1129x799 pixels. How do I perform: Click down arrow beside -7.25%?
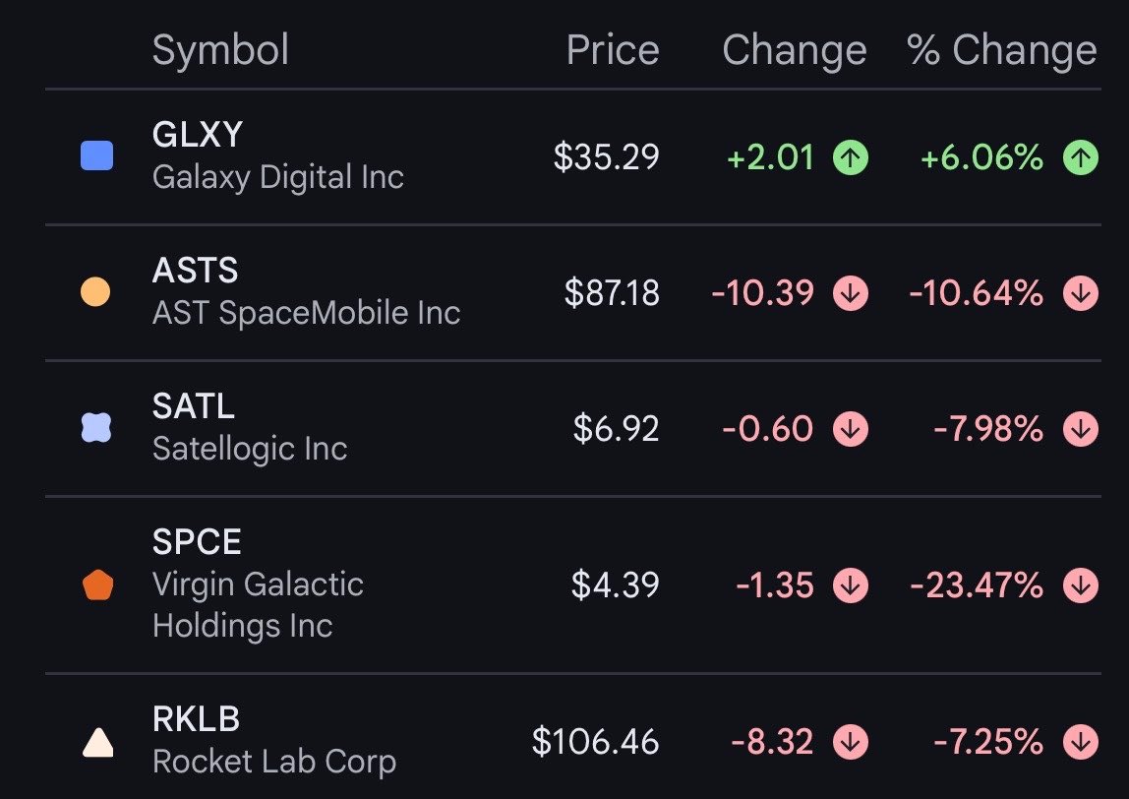pos(1080,742)
